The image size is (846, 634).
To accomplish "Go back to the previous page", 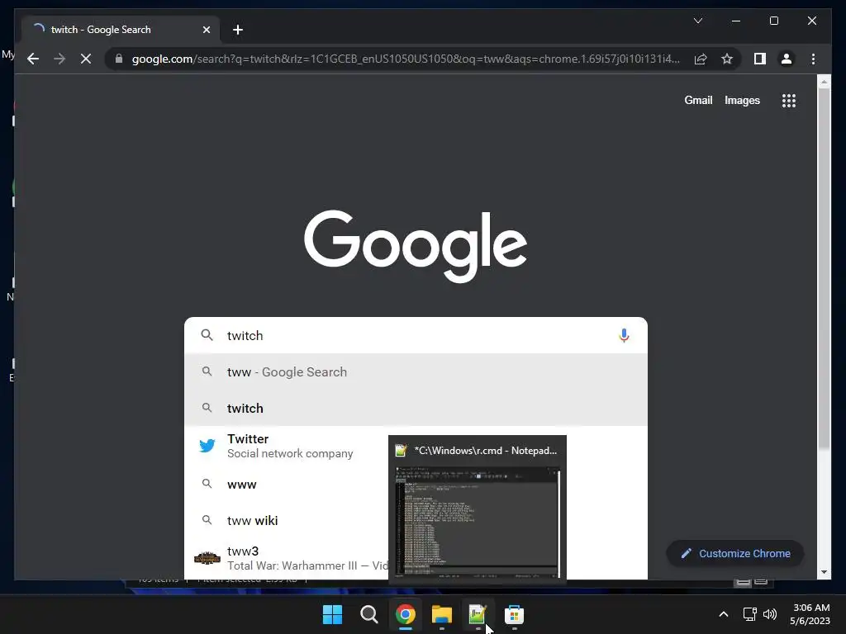I will [33, 59].
